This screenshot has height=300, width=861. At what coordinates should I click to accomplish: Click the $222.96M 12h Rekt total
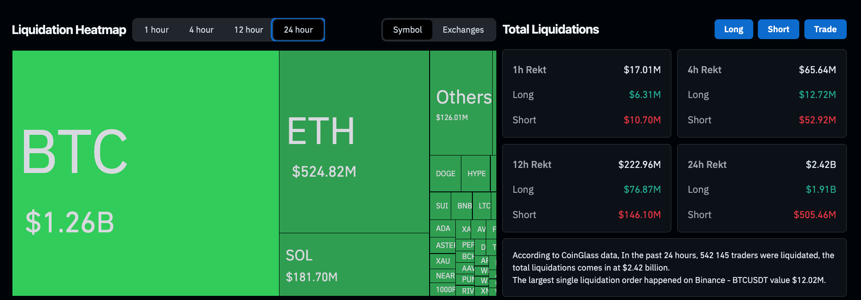[x=639, y=165]
